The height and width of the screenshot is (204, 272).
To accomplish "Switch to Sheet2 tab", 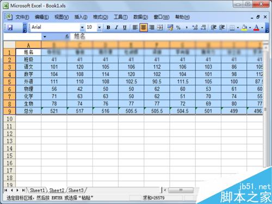I will click(57, 190).
